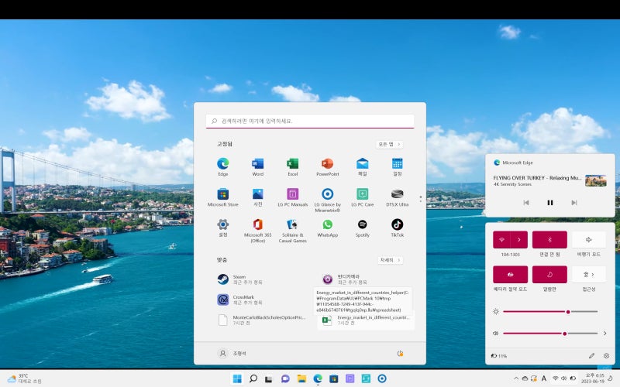Open the Calendar app icon
This screenshot has height=387, width=620.
pyautogui.click(x=397, y=166)
